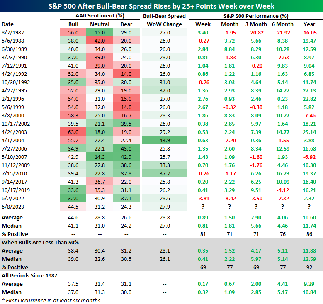Click the 'Bull-Bear Spread' header label
This screenshot has width=323, height=304.
164,16
